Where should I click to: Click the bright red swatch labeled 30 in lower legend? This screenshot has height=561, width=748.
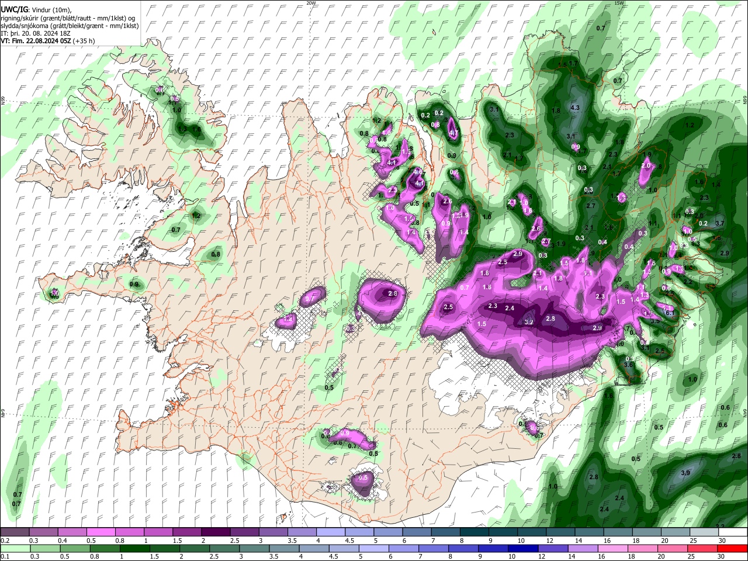pos(732,549)
